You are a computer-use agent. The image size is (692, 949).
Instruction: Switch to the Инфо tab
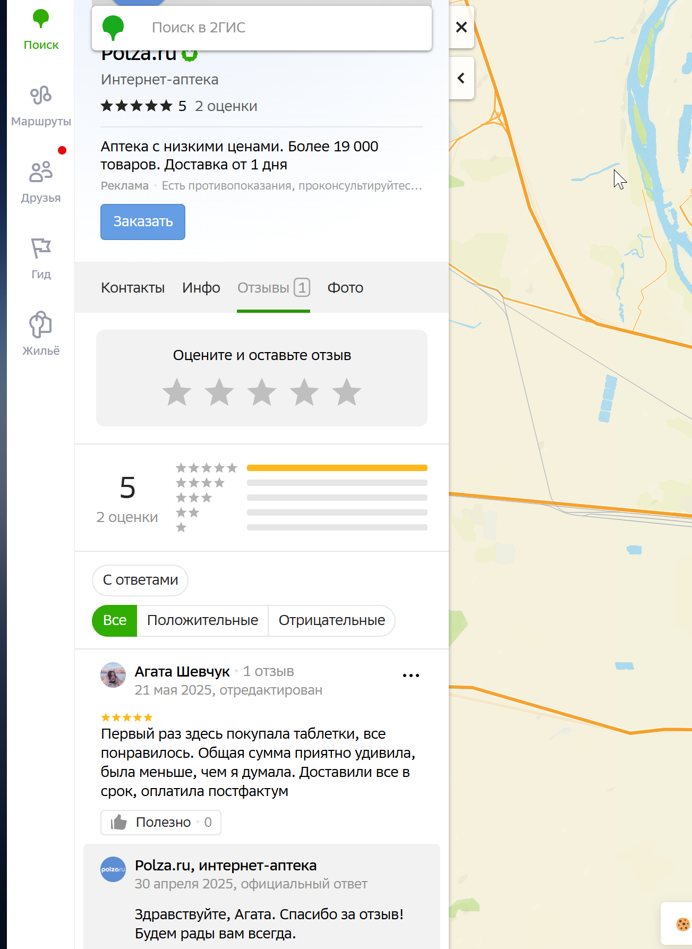click(x=201, y=288)
